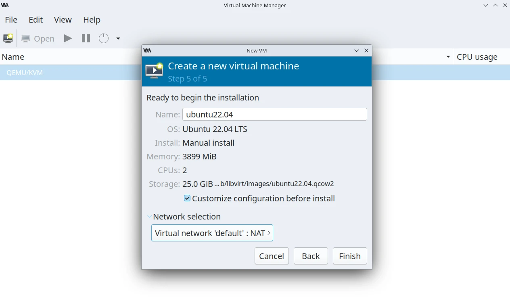Cancel the new VM wizard
Viewport: 510px width, 301px height.
pyautogui.click(x=272, y=256)
